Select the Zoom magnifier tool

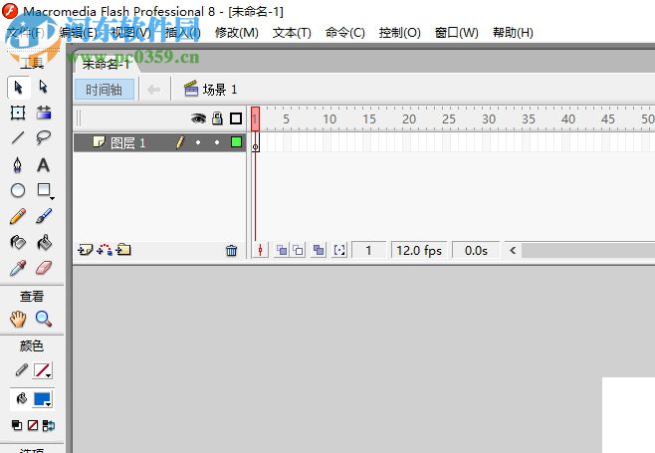pyautogui.click(x=44, y=319)
